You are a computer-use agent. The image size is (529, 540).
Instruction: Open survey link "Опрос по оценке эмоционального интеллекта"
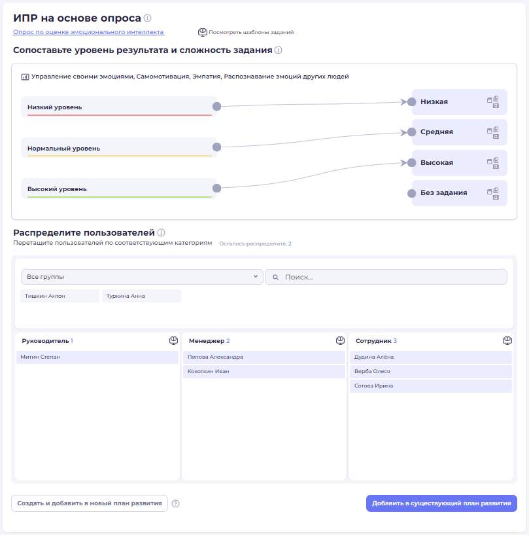88,32
